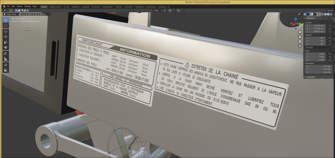Switch to the Sculpting workspace tab
335x158 pixels.
[x=85, y=7]
